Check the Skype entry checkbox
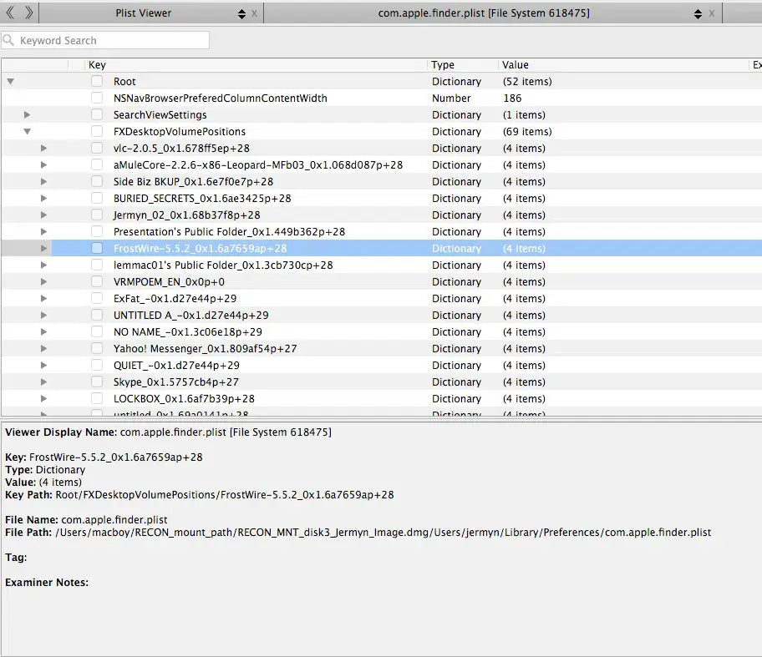The width and height of the screenshot is (762, 657). 97,382
